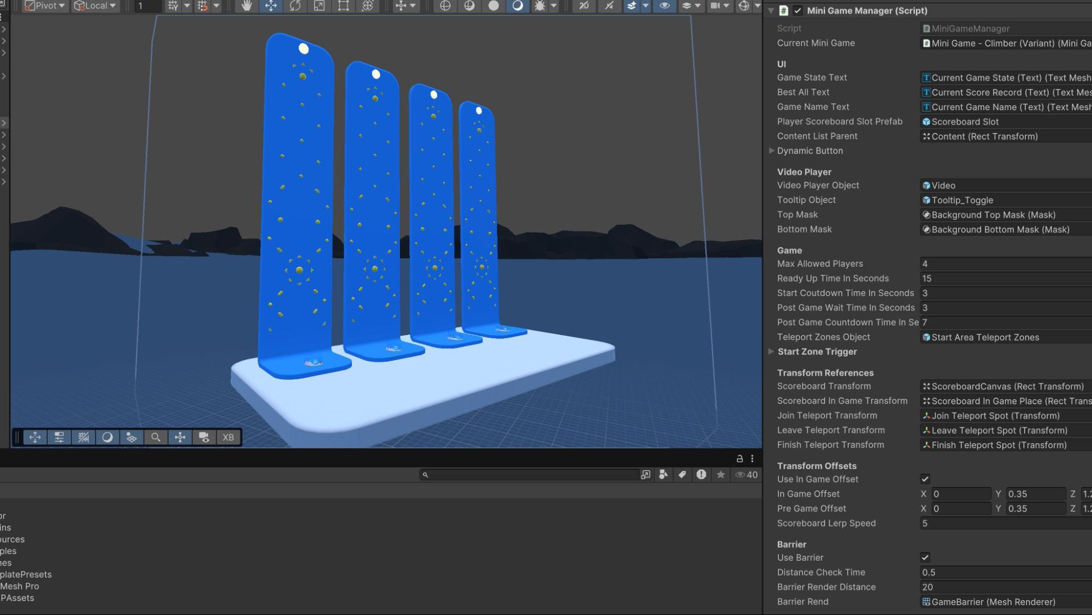Open the Local handle rotation dropdown
1092x615 pixels.
95,6
